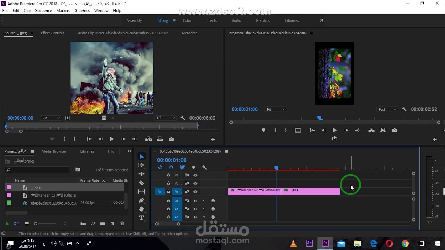
Task: Open the timeline settings wrench menu
Action: [x=205, y=167]
